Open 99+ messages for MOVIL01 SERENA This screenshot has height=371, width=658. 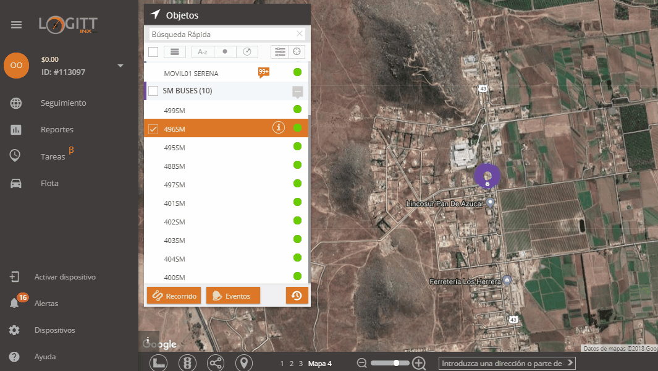[x=264, y=73]
